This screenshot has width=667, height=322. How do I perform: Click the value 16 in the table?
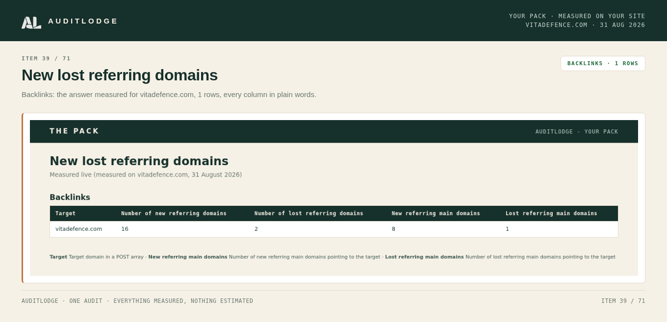[x=125, y=229]
